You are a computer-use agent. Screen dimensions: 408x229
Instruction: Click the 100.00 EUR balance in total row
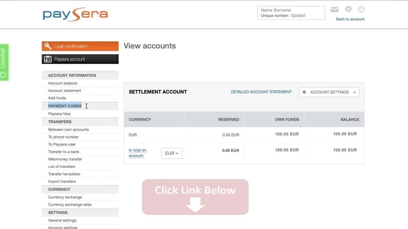click(345, 150)
